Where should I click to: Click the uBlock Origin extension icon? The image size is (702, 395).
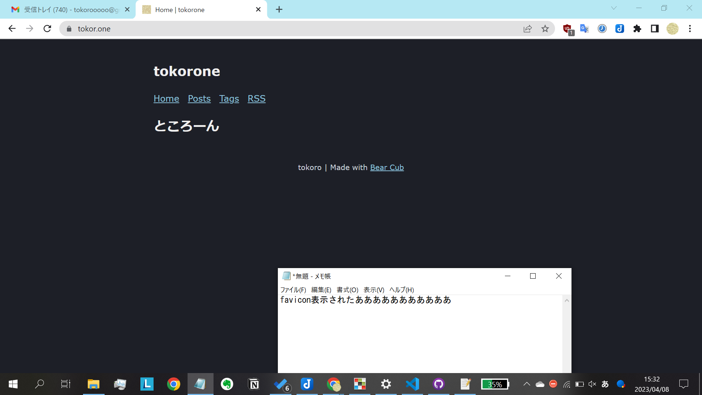tap(567, 29)
